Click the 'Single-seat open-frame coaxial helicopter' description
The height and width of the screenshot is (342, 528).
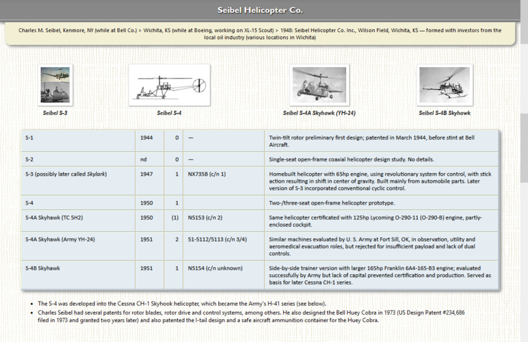tap(381, 159)
